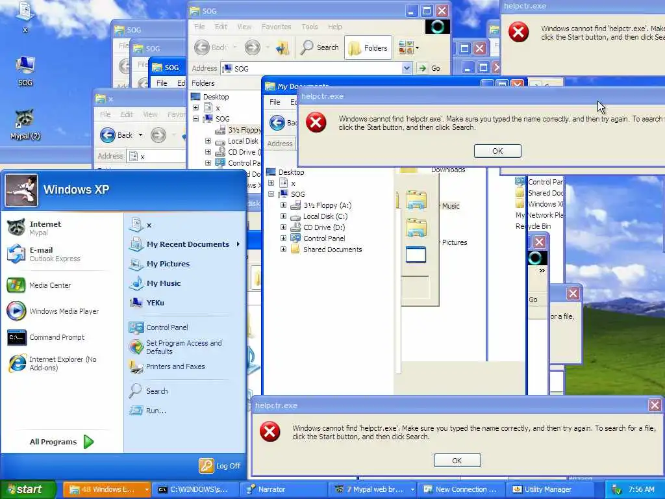Click OK on the upper helpctr.exe dialog
665x499 pixels.
[497, 151]
